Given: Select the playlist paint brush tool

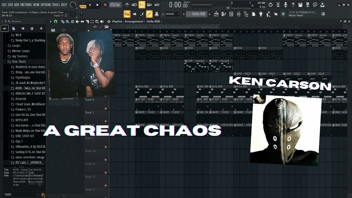Looking at the screenshot, I should pos(67,21).
